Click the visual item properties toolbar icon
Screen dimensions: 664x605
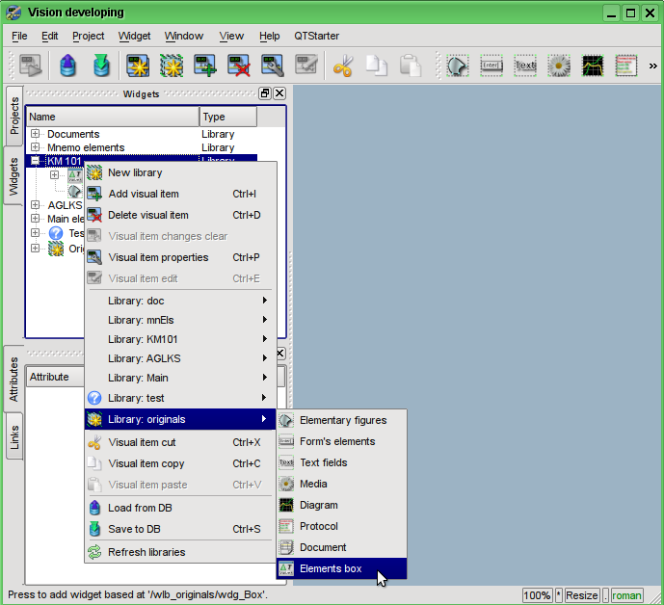tap(273, 66)
